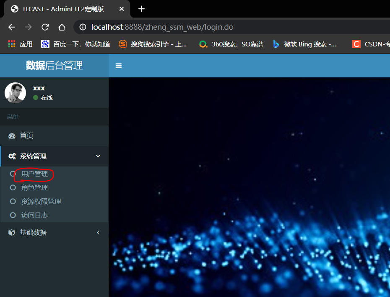Open the 360搜索 bookmark
390x297 pixels.
231,44
